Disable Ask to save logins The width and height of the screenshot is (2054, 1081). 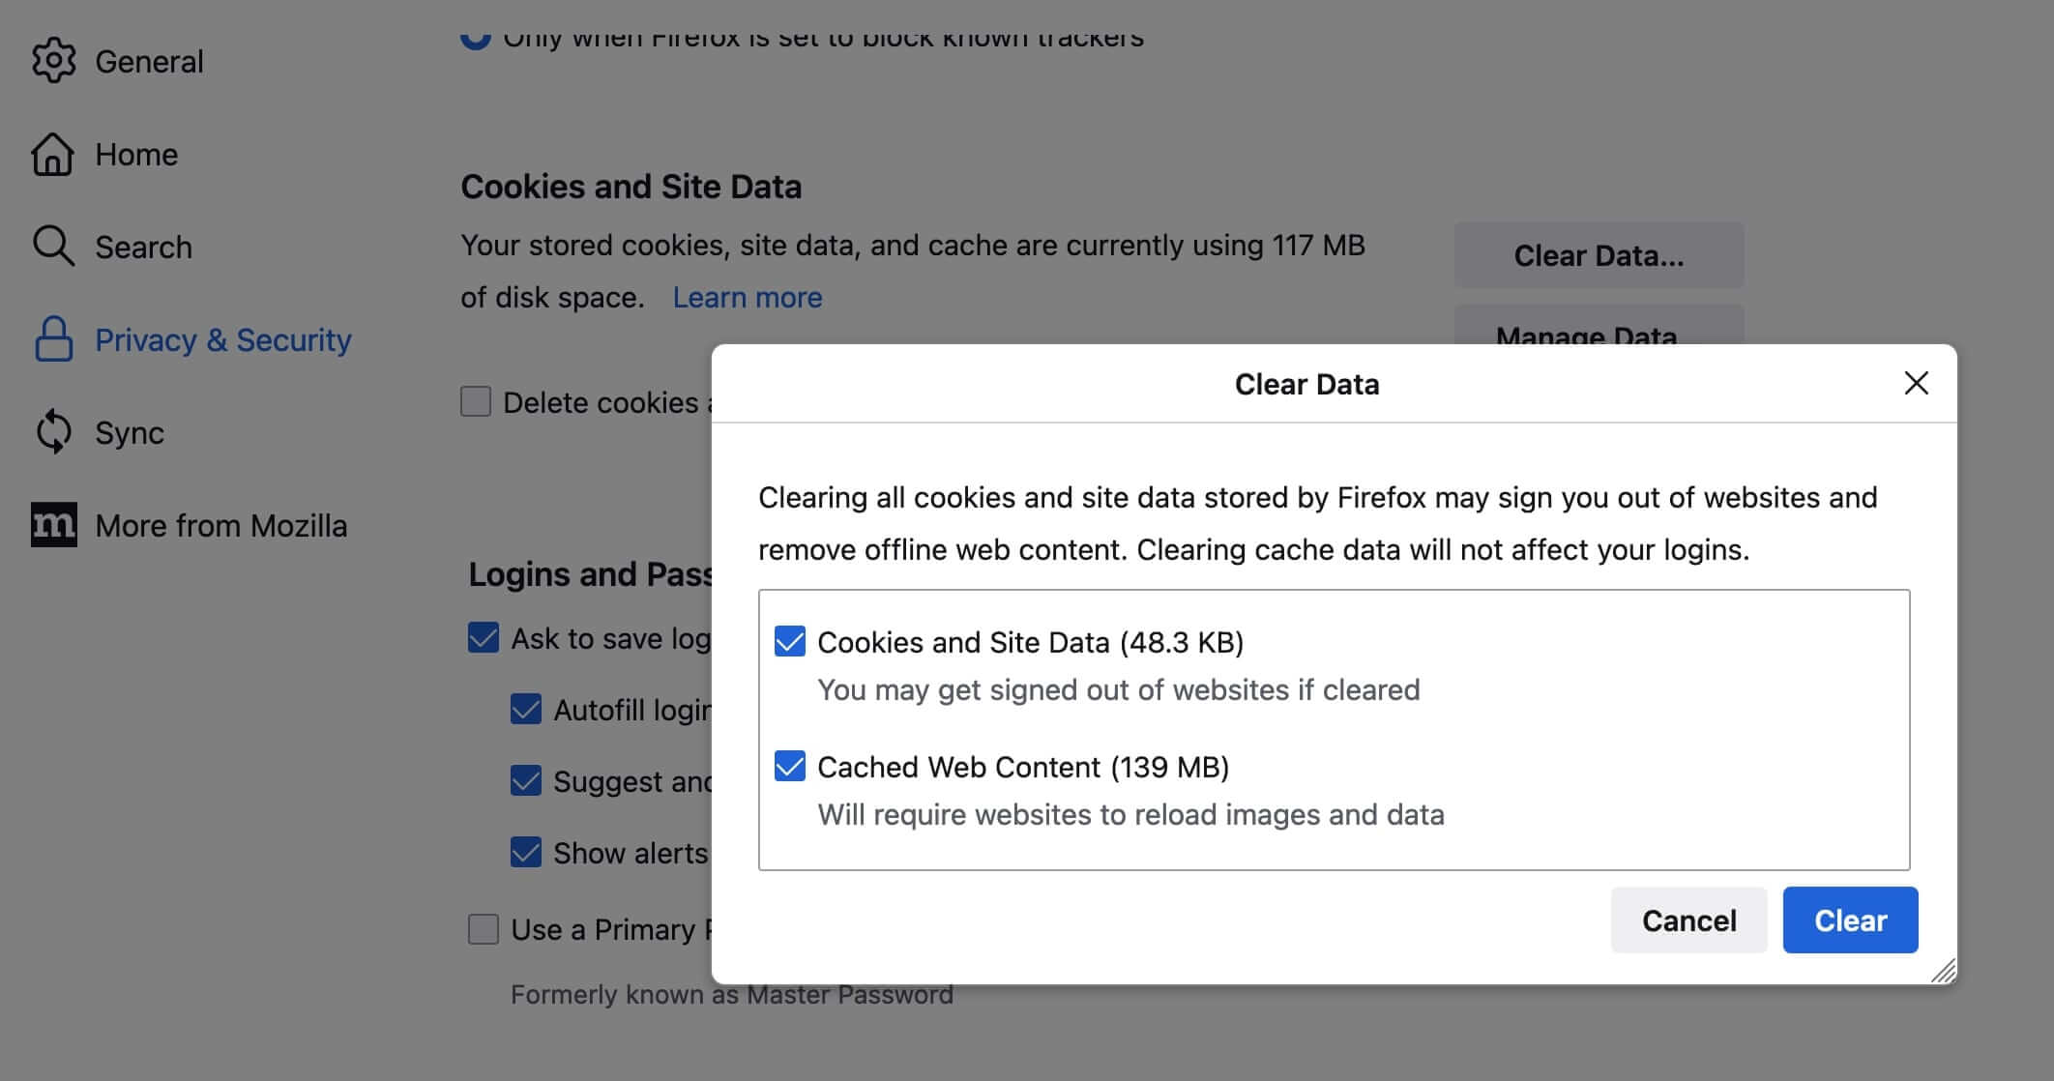click(x=483, y=637)
